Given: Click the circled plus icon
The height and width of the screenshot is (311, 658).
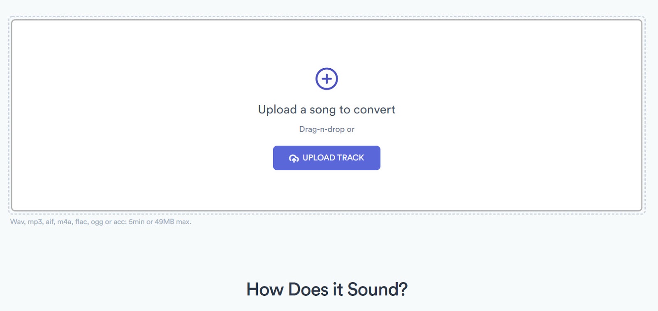Looking at the screenshot, I should tap(327, 79).
